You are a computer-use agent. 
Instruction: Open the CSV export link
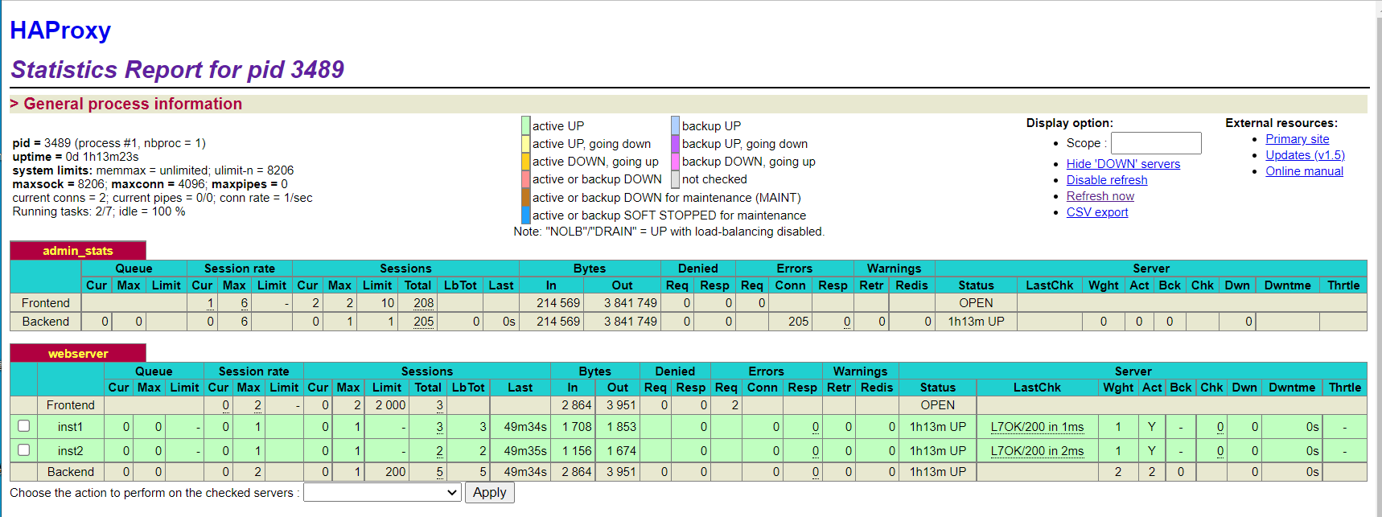1097,212
